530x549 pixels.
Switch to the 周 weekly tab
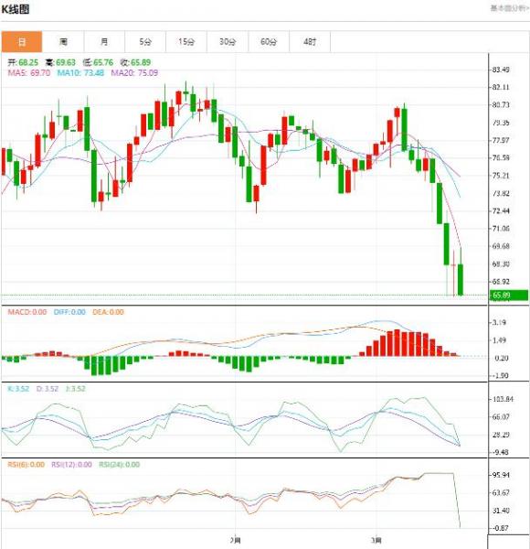(63, 42)
